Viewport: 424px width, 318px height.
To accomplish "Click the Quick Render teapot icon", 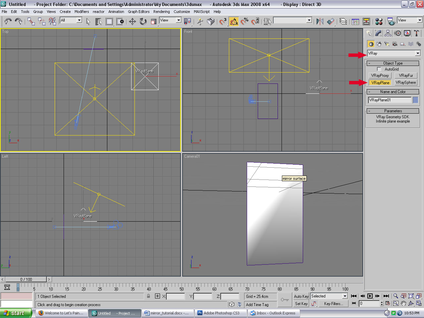I will pyautogui.click(x=391, y=22).
